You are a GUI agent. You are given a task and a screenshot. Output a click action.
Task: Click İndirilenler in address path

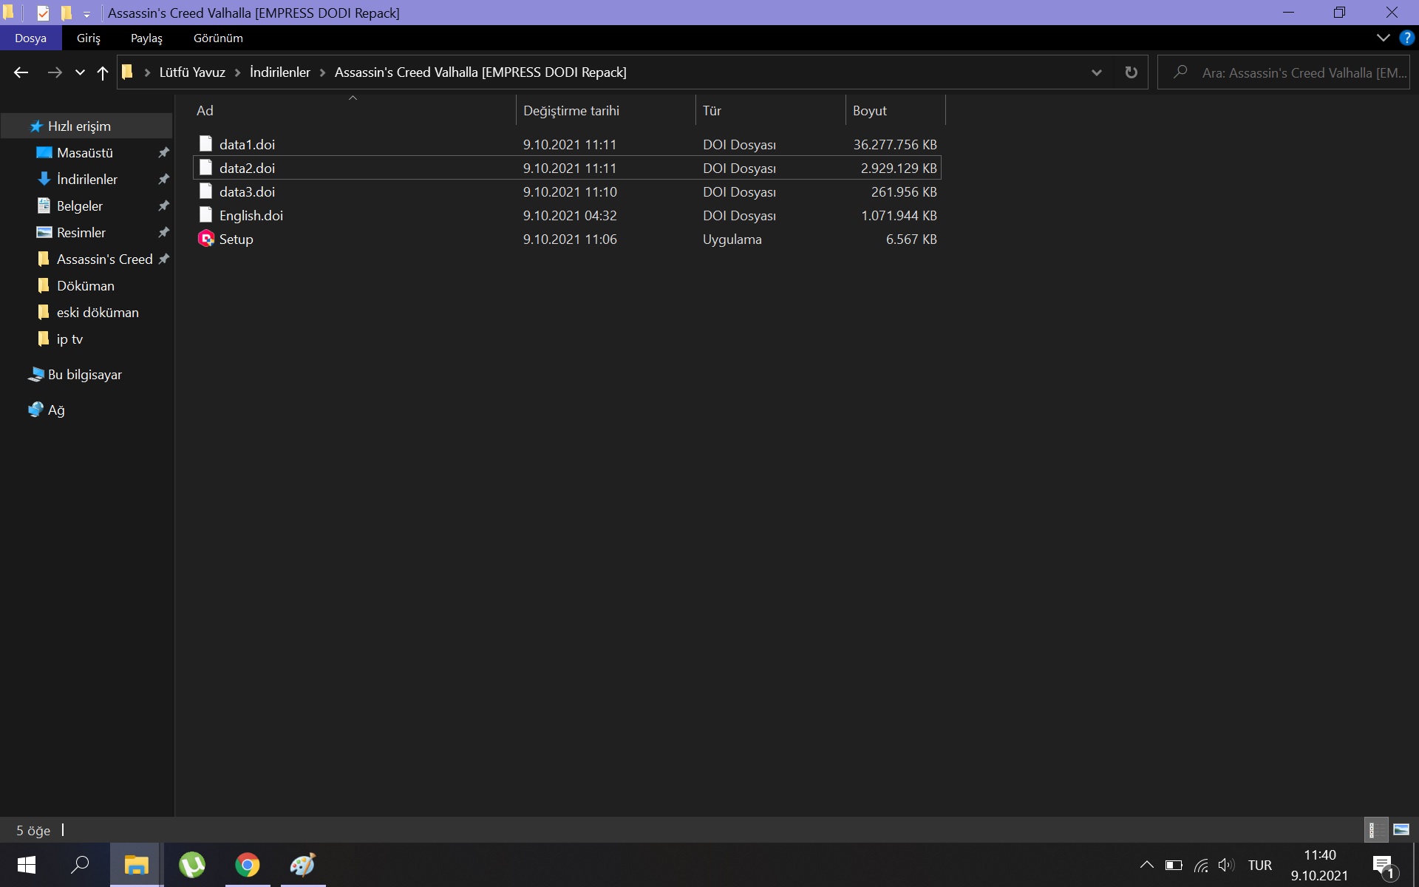click(x=280, y=72)
